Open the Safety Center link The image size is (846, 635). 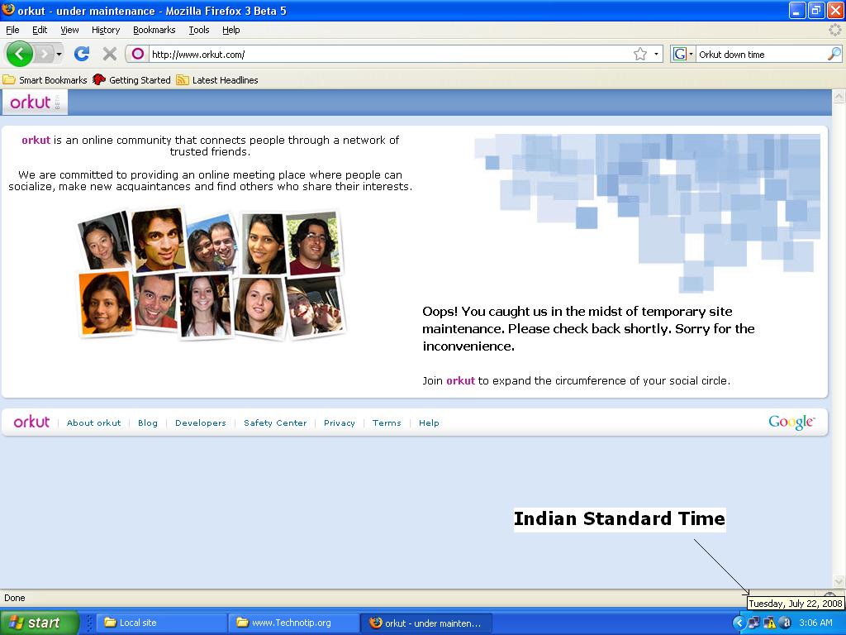tap(274, 423)
